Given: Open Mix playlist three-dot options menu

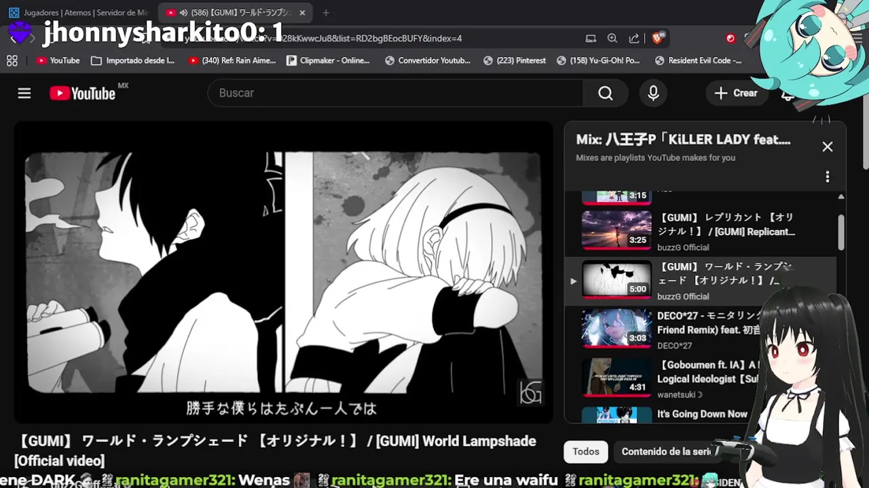Looking at the screenshot, I should tap(827, 177).
